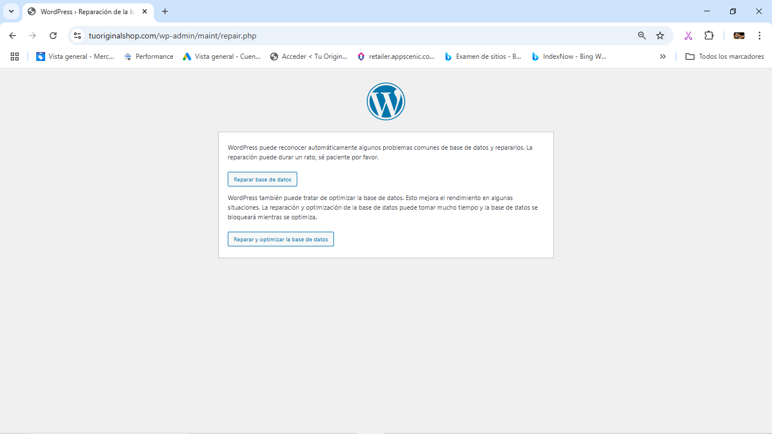Open the Performance bookmark
The height and width of the screenshot is (434, 772).
click(149, 57)
